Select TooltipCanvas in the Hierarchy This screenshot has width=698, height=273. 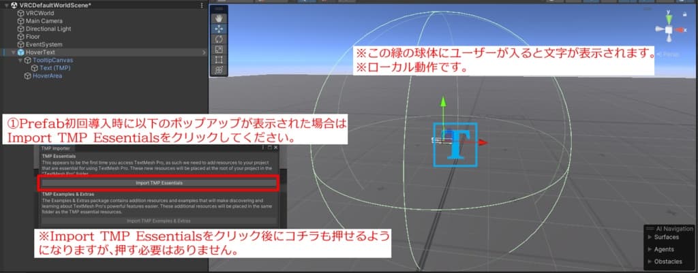(x=53, y=60)
